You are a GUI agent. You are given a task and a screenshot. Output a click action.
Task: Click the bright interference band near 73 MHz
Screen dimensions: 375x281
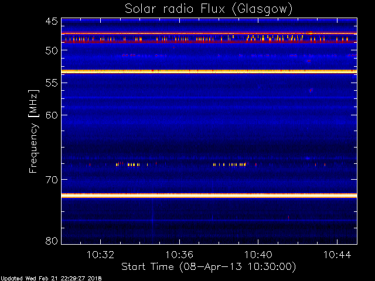(x=209, y=196)
